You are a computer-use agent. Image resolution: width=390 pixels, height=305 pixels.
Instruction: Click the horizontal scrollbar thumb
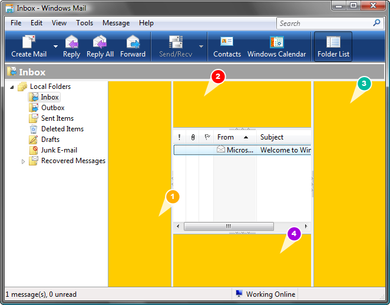[229, 227]
